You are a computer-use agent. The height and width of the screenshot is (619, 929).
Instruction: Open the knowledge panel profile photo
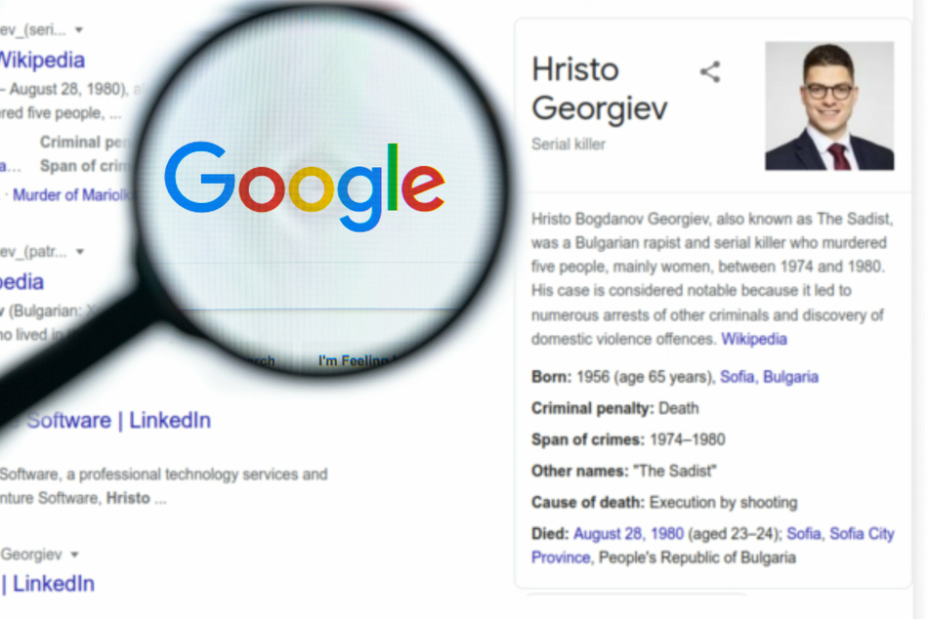coord(829,105)
